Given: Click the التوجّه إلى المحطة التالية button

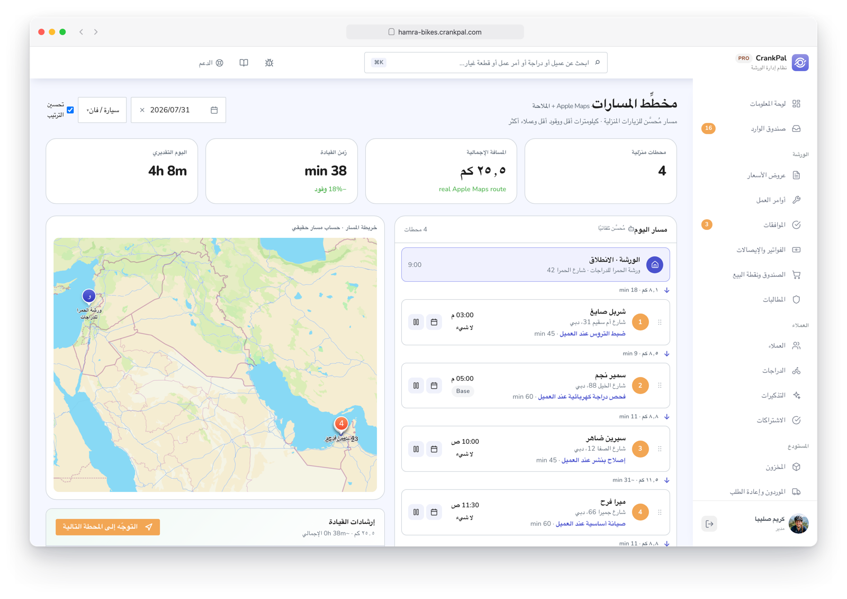Looking at the screenshot, I should point(107,527).
